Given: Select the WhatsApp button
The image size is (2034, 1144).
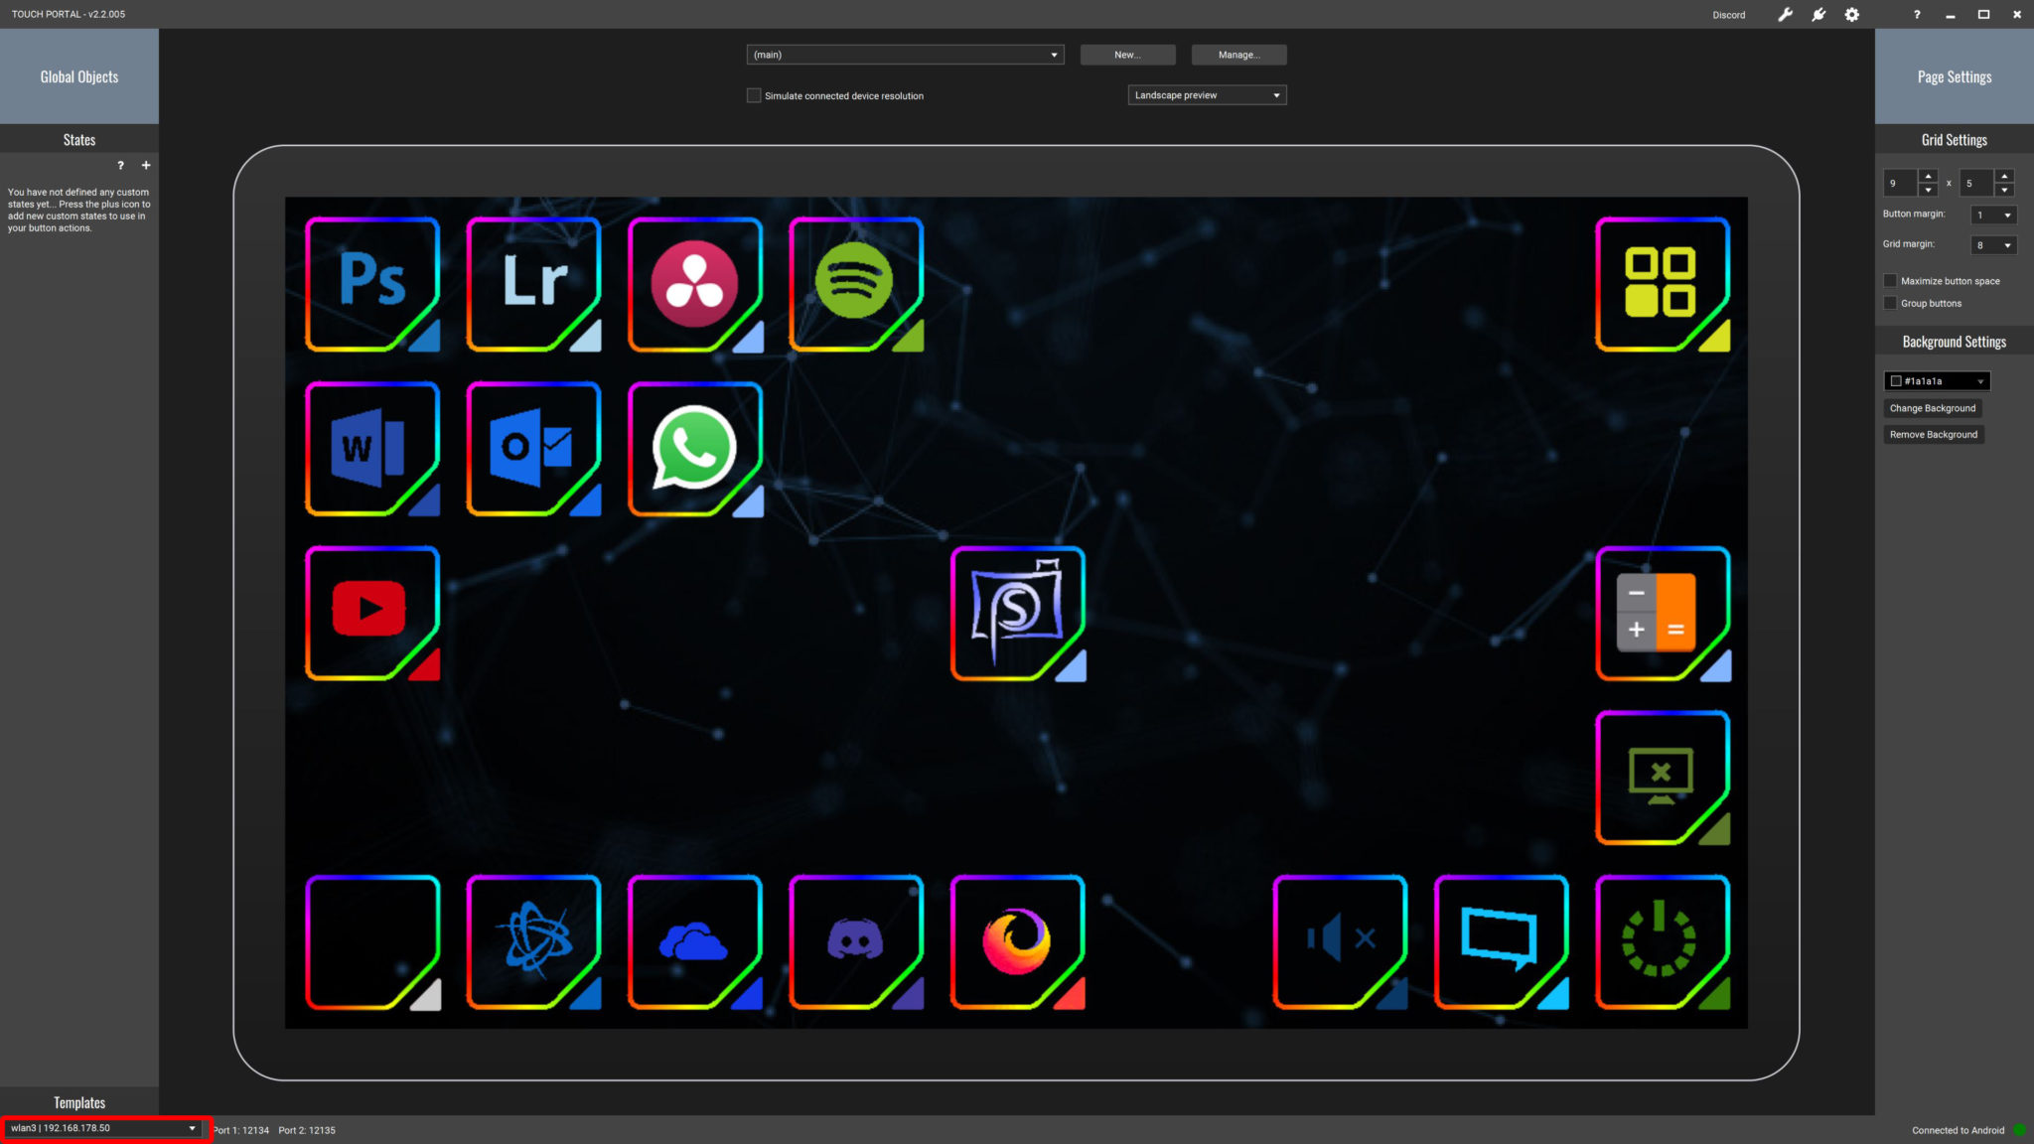Looking at the screenshot, I should 695,449.
